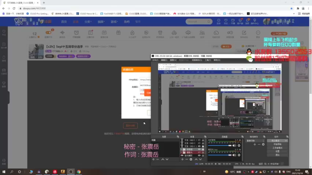312x175 pixels.
Task: Mute Mic/Aux speaker in OBS mixer
Action: [234, 155]
